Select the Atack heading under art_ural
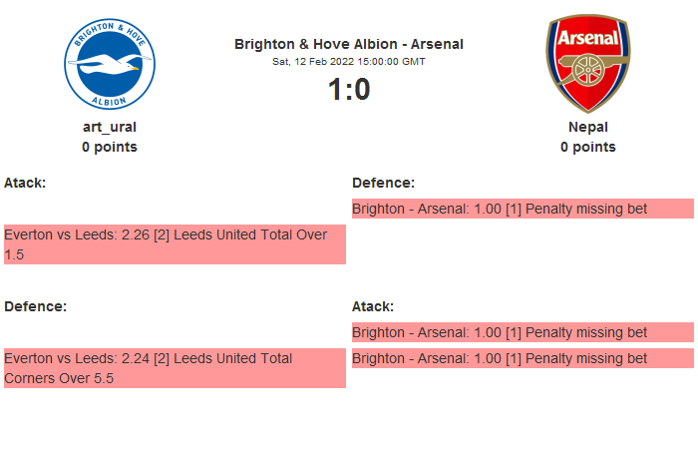 pos(25,183)
